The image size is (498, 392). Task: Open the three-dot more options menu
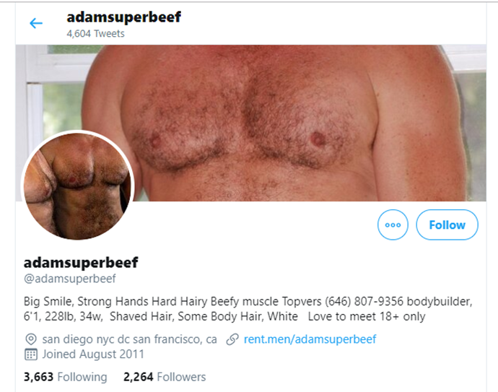[393, 225]
